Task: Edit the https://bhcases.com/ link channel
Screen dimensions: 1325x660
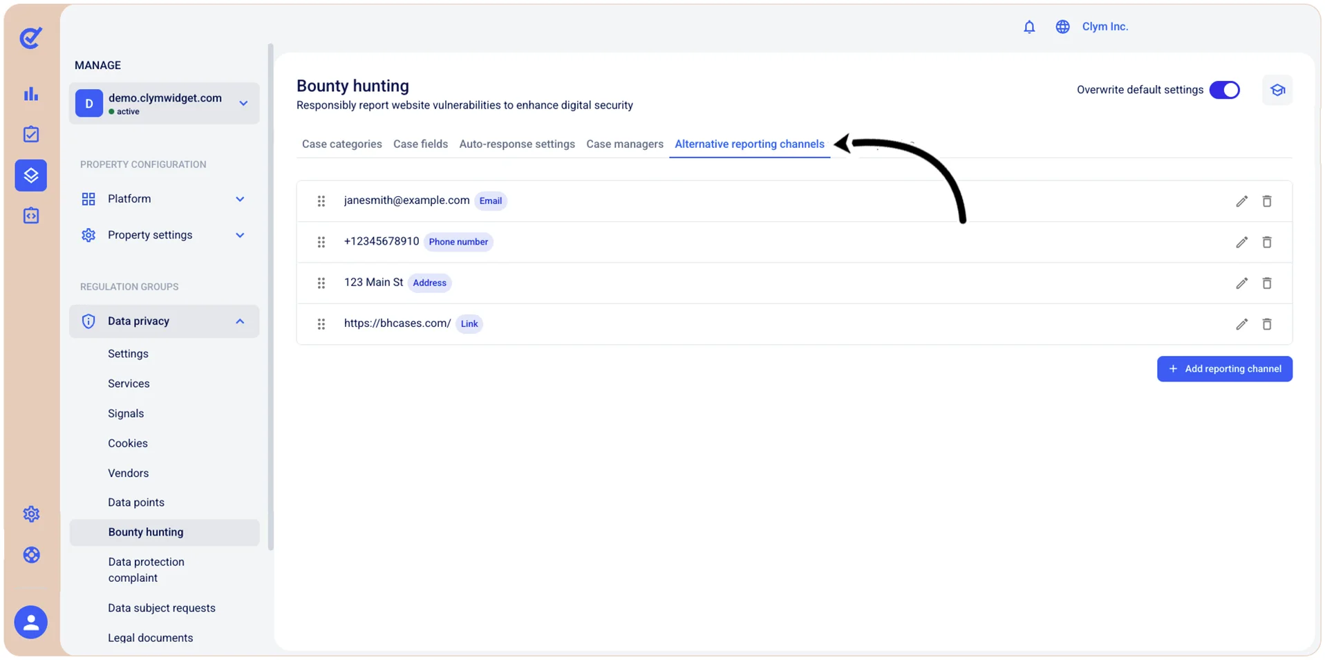Action: click(x=1242, y=324)
